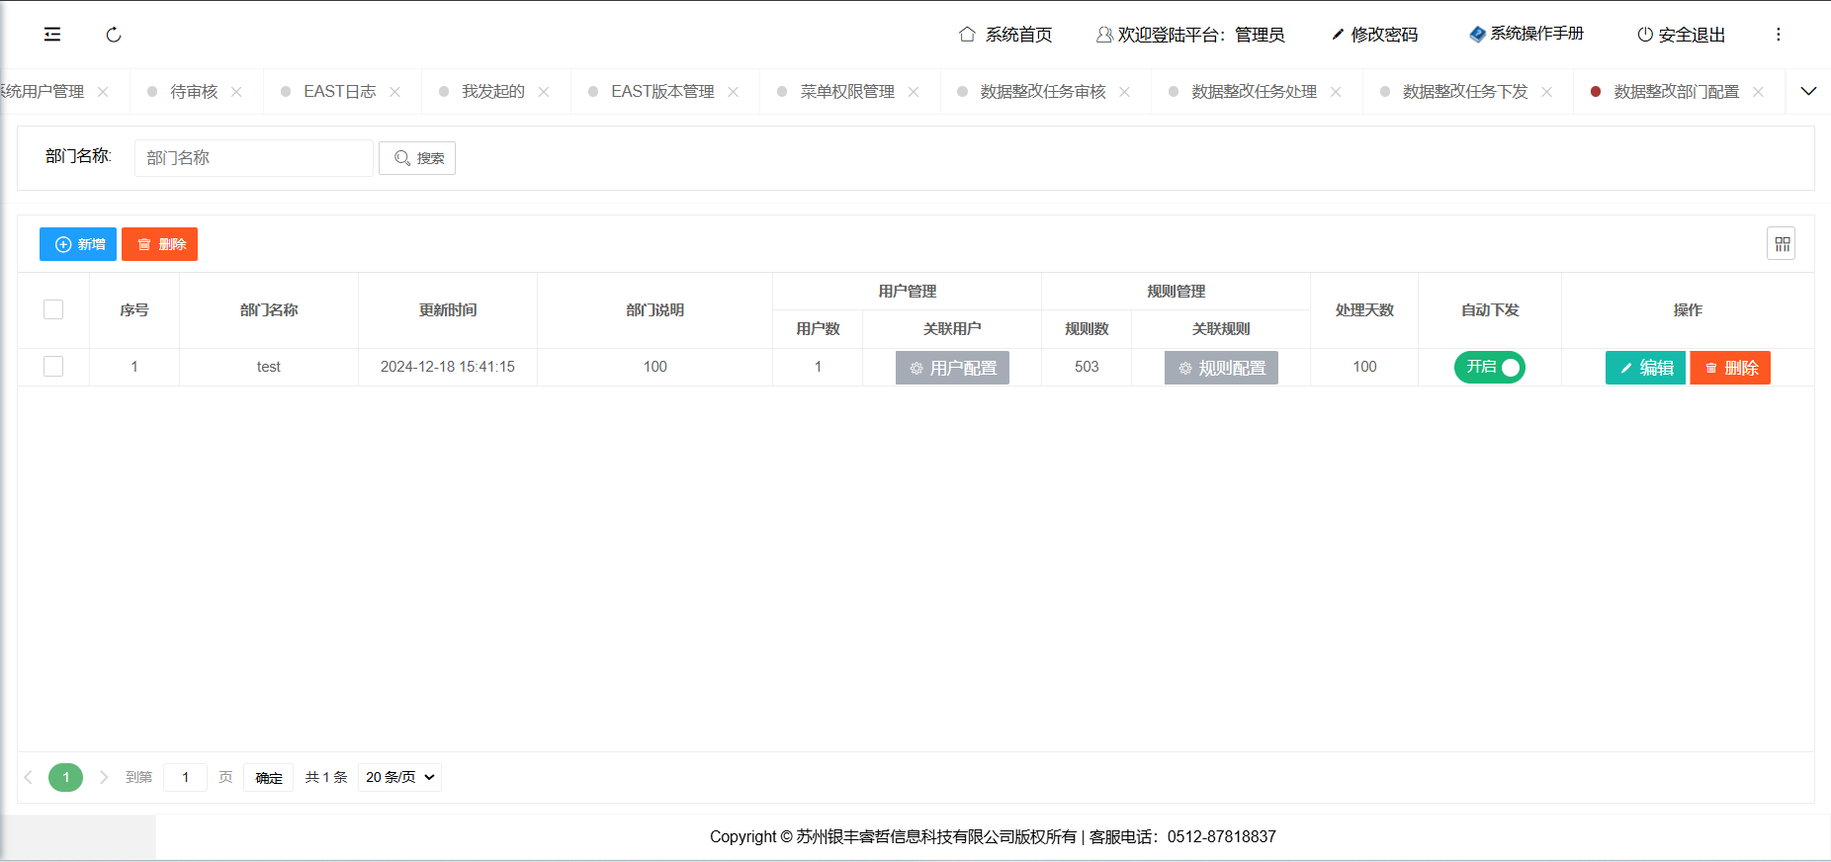
Task: Click 修改密码 pencil link
Action: [1374, 35]
